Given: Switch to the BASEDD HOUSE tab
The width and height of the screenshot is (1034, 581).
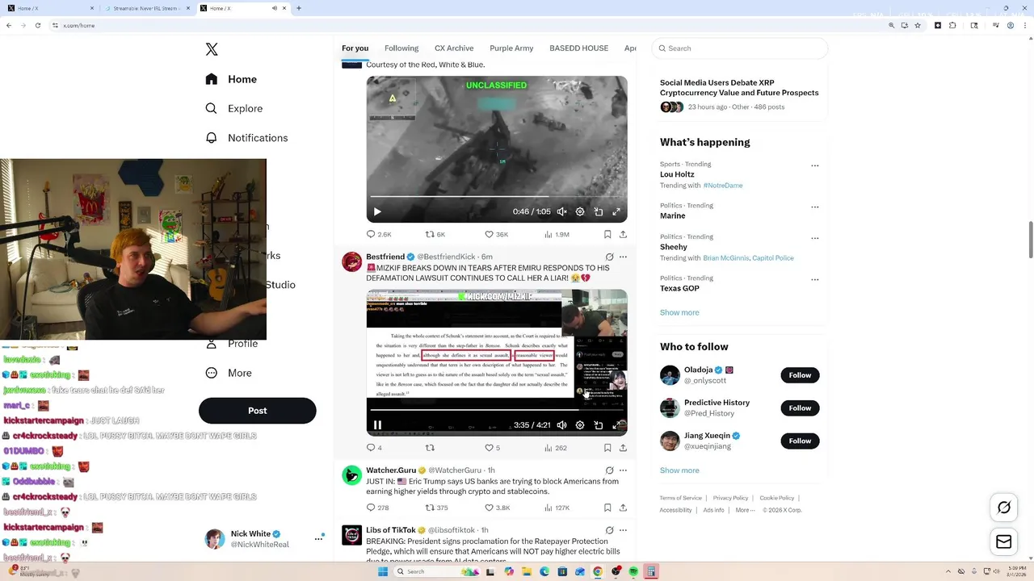Looking at the screenshot, I should pos(578,48).
